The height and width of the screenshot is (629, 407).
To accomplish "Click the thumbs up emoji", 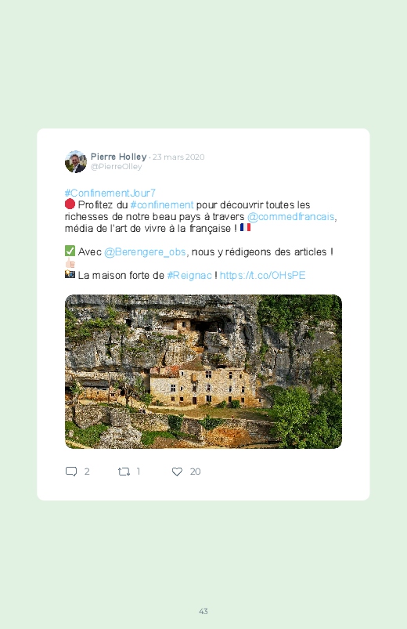I will click(70, 263).
